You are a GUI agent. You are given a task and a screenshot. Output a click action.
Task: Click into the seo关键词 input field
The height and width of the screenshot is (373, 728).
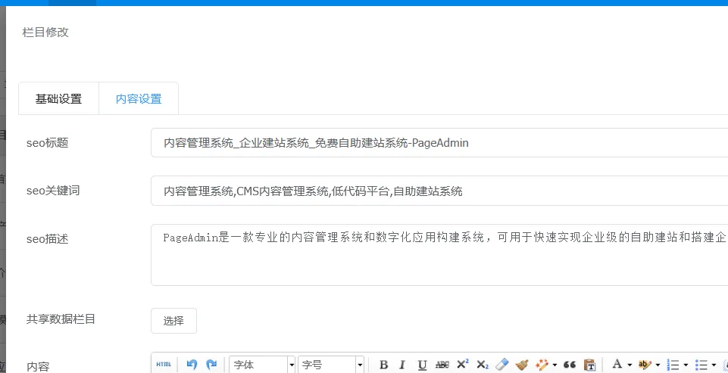tap(439, 191)
